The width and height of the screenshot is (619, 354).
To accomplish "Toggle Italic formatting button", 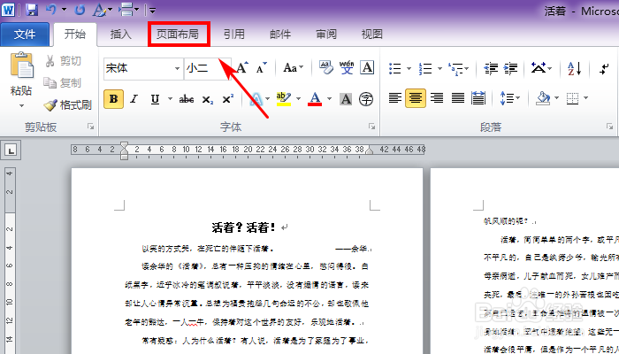I will 134,99.
